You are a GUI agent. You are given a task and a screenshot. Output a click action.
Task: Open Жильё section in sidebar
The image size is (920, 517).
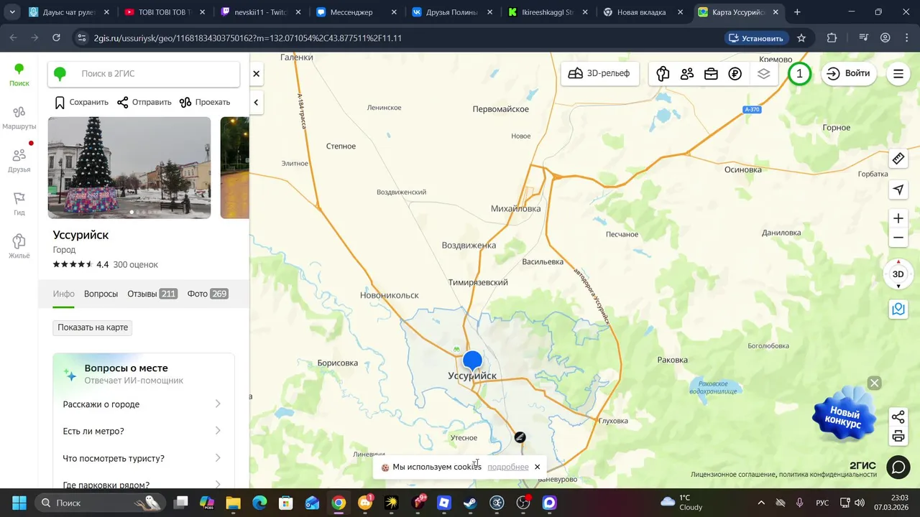(19, 247)
